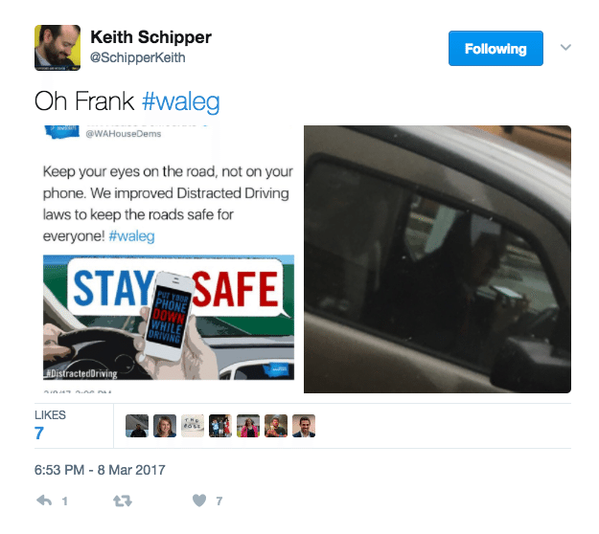
Task: Open the #waleg hashtag in tweet text
Action: (x=181, y=101)
